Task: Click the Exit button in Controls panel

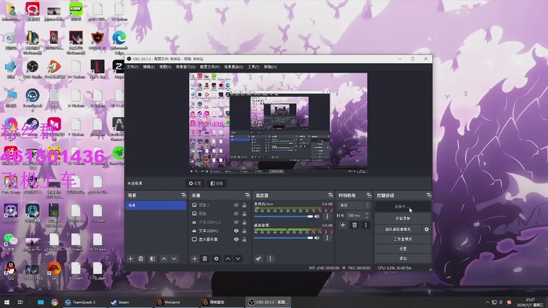Action: pyautogui.click(x=403, y=259)
